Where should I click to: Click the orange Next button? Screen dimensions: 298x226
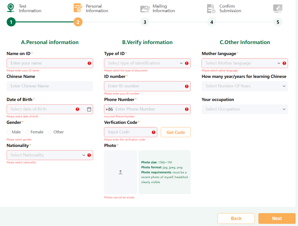click(277, 218)
